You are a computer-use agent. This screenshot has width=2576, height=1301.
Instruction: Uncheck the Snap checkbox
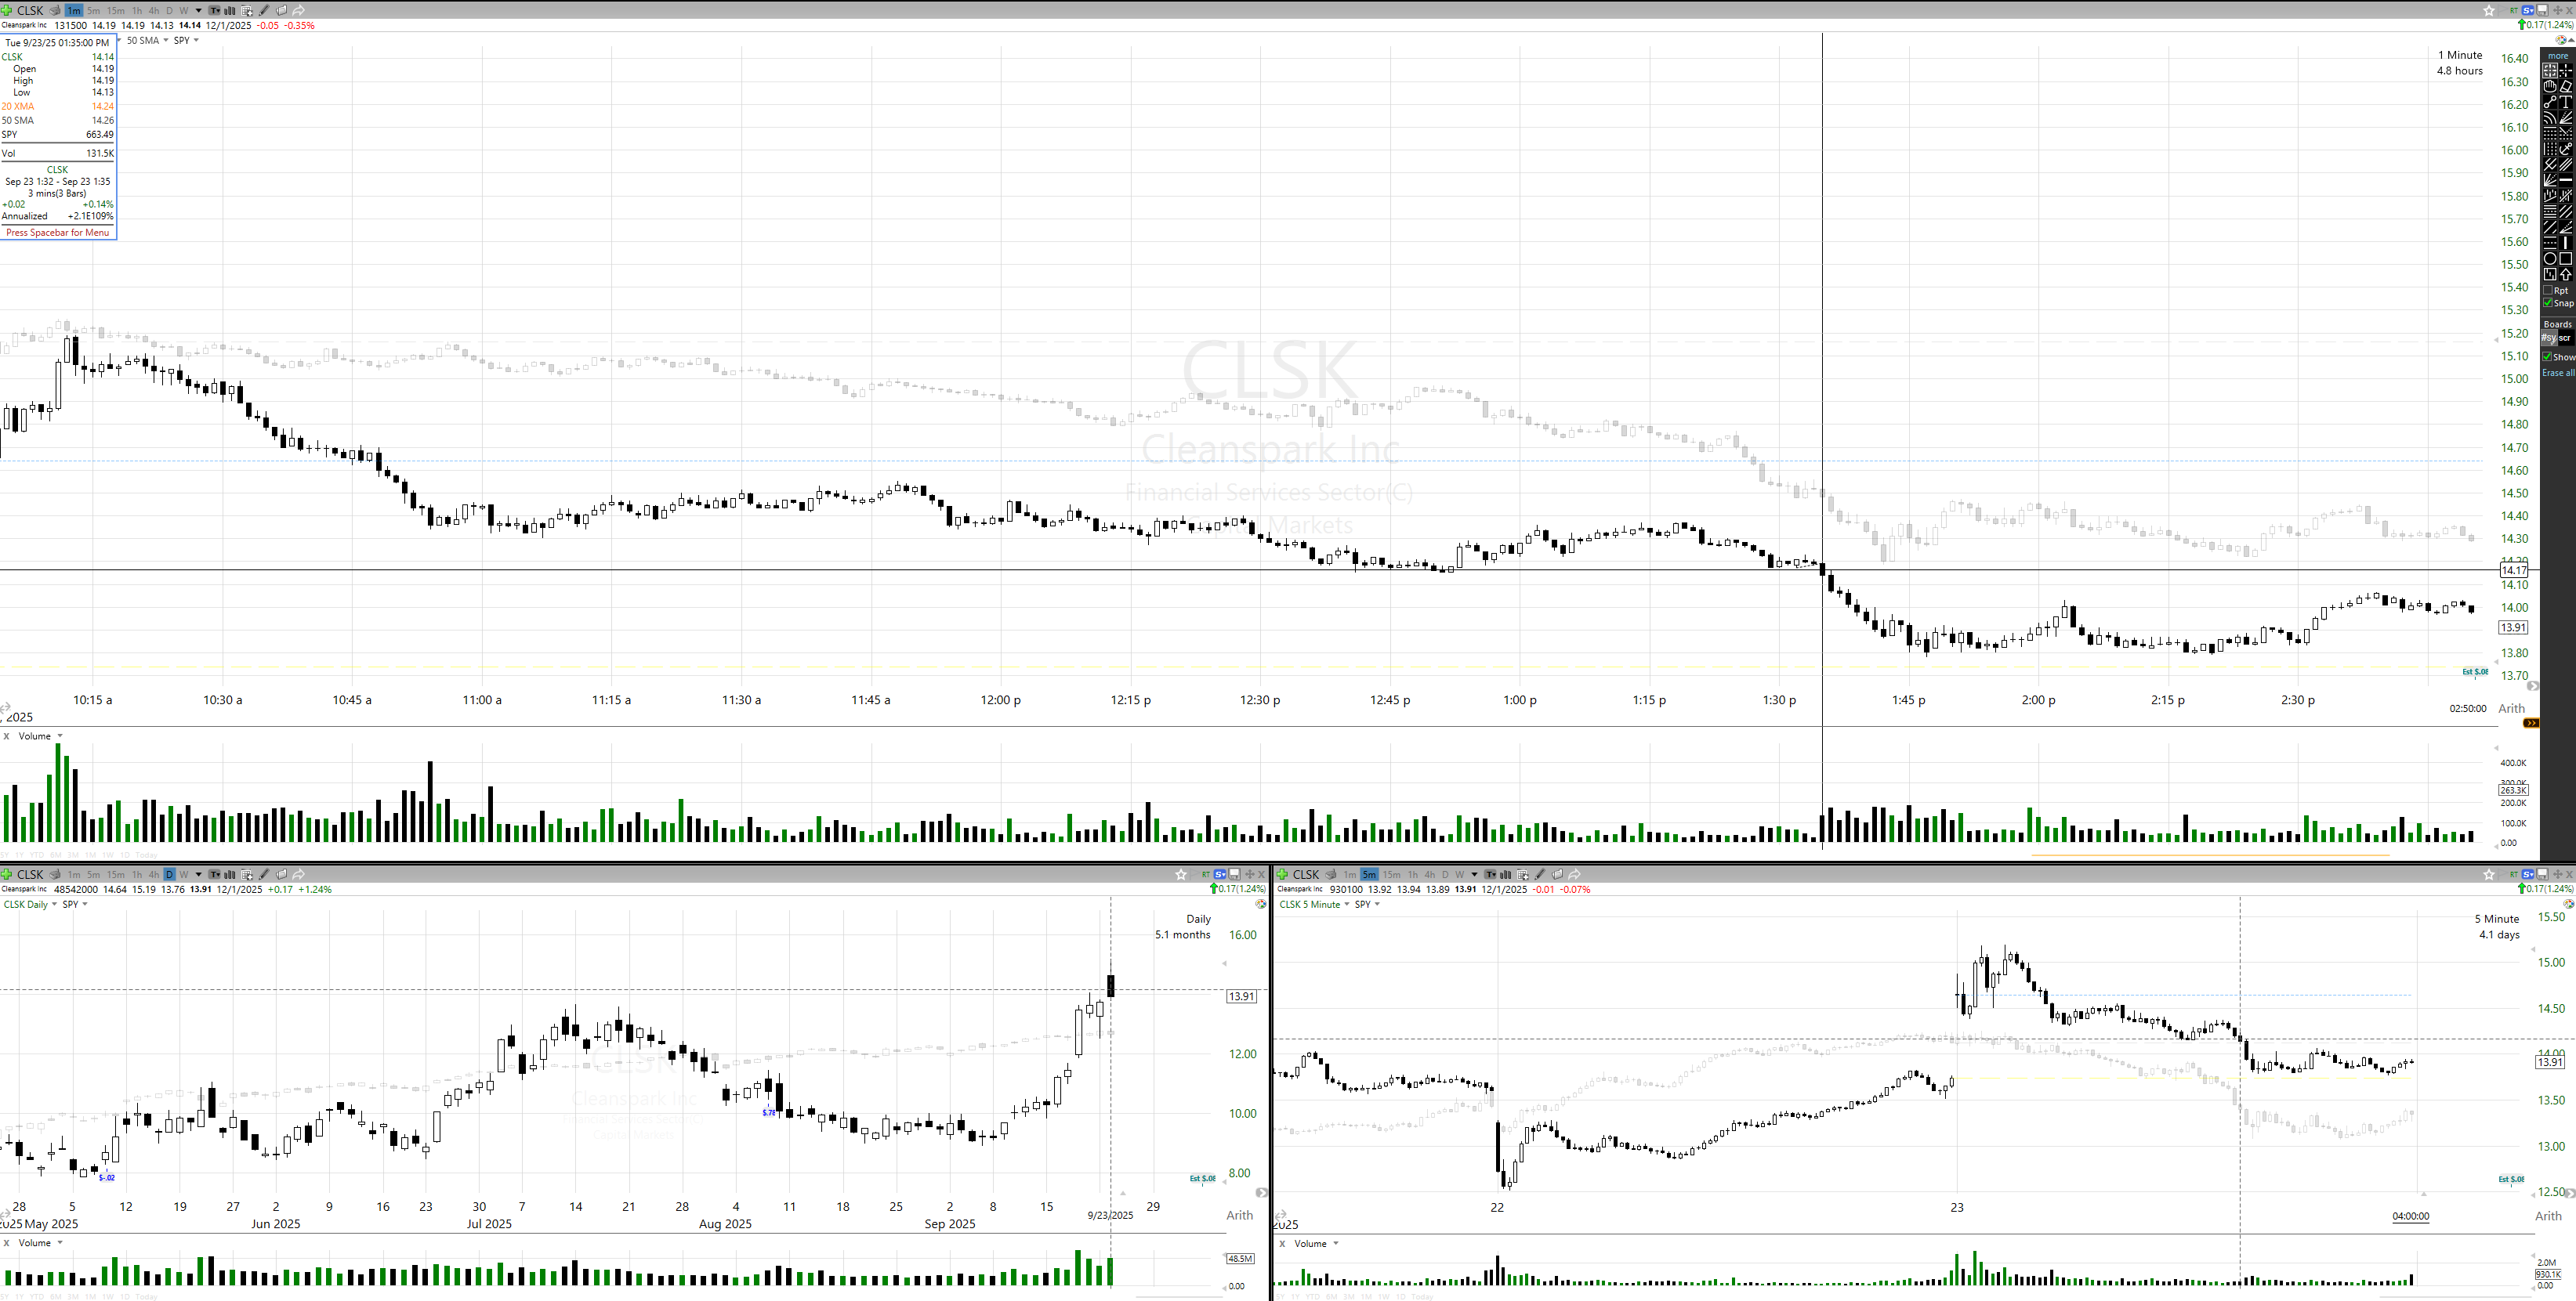click(x=2549, y=303)
